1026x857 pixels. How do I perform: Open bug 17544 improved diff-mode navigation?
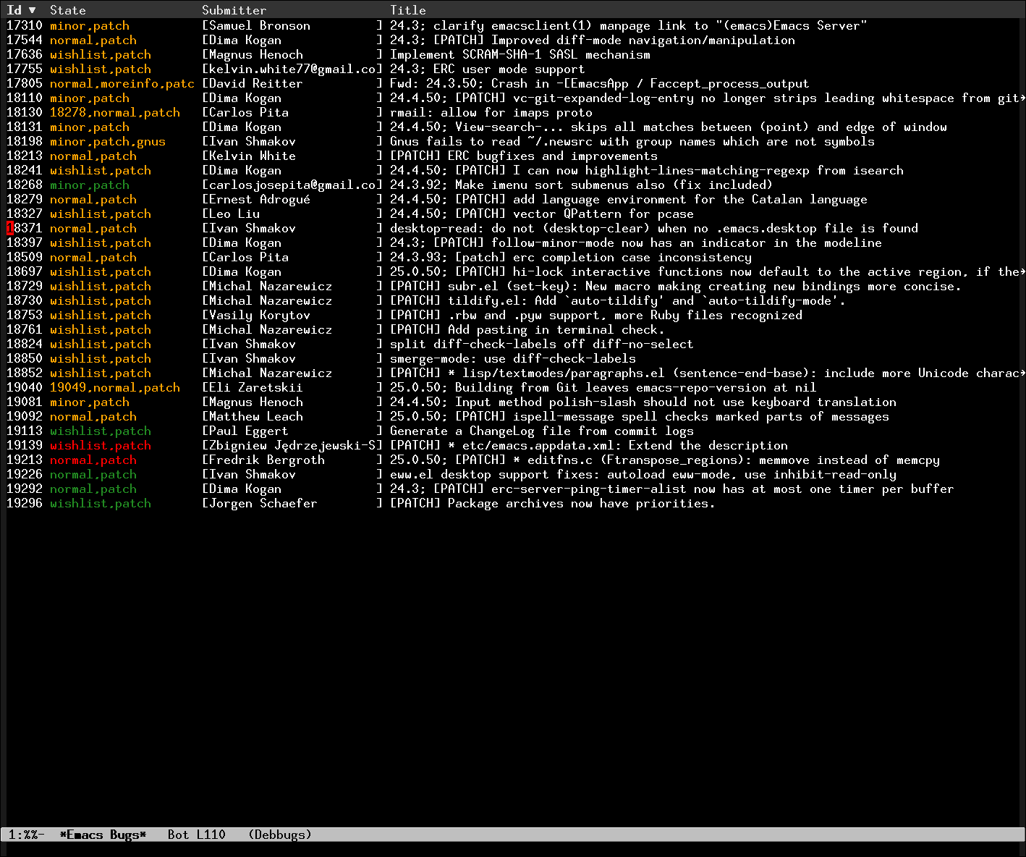point(513,40)
